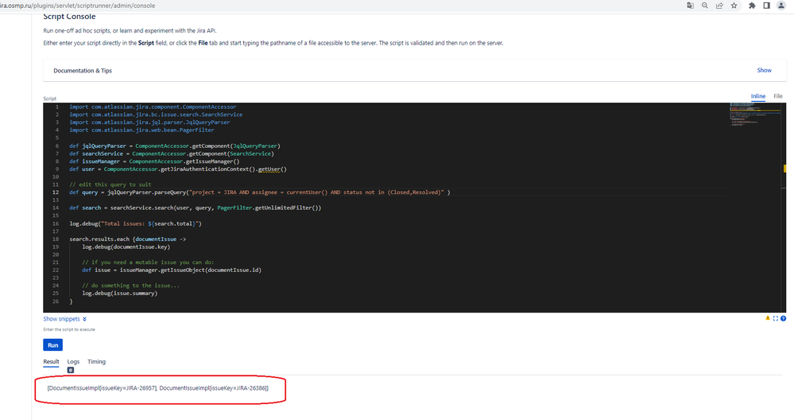Click the '// edit this query to suit' comment
The width and height of the screenshot is (794, 420).
(x=110, y=185)
